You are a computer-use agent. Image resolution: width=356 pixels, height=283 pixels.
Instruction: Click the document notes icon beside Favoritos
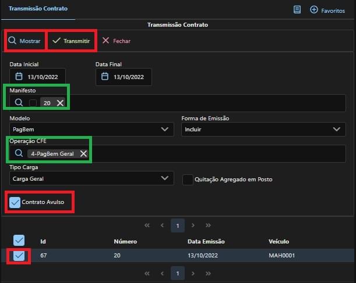pyautogui.click(x=297, y=10)
